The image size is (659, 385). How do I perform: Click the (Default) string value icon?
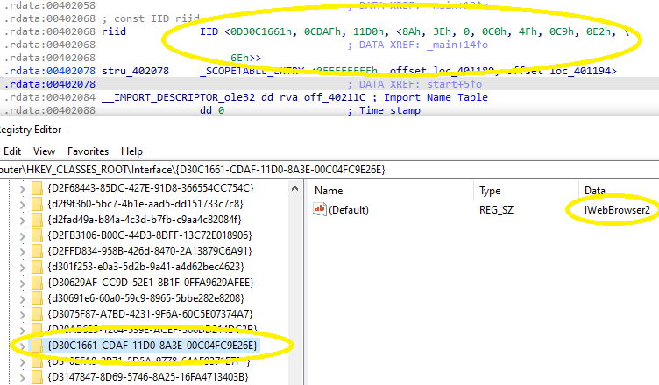coord(320,209)
